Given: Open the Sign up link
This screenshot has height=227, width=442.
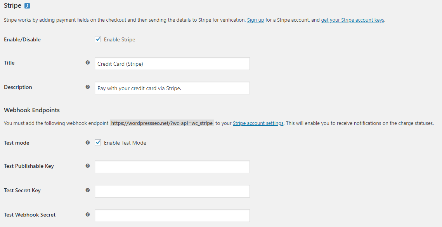Looking at the screenshot, I should pyautogui.click(x=256, y=20).
